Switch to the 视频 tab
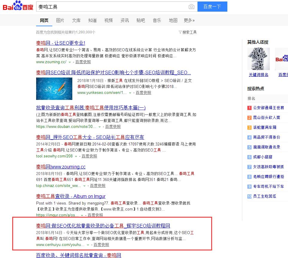This screenshot has height=260, width=288. click(x=108, y=20)
